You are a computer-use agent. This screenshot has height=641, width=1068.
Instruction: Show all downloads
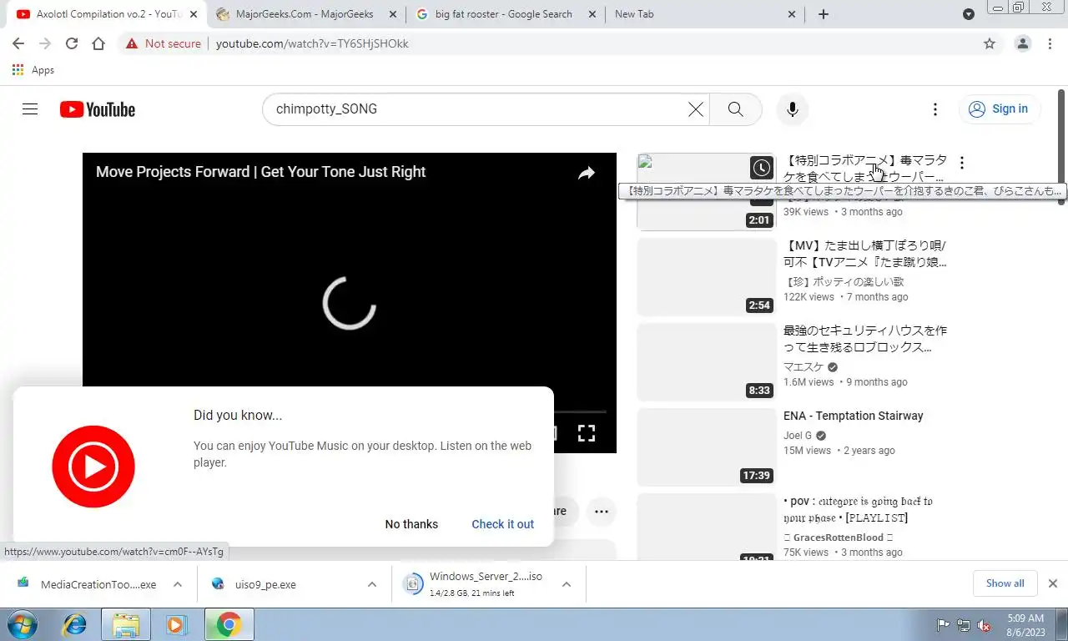[x=1005, y=583]
